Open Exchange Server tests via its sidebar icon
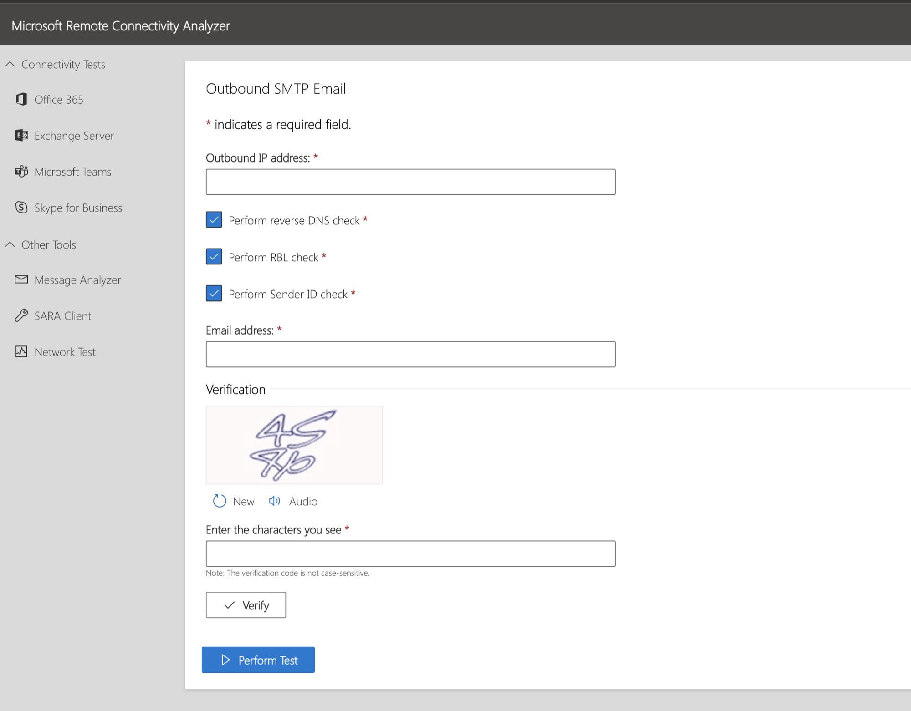911x711 pixels. [x=21, y=135]
